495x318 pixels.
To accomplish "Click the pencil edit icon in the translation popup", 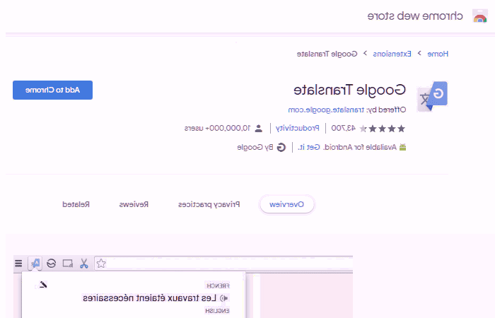I will tap(42, 285).
